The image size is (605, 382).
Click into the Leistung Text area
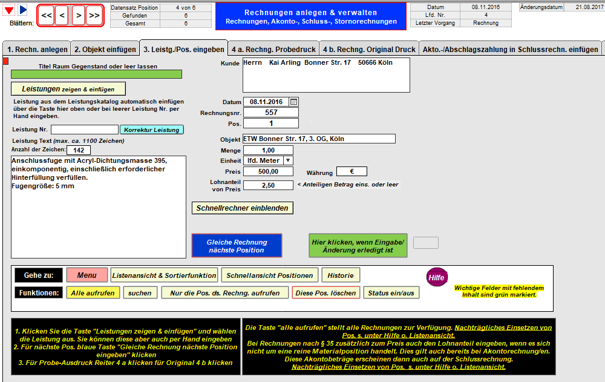tap(99, 207)
